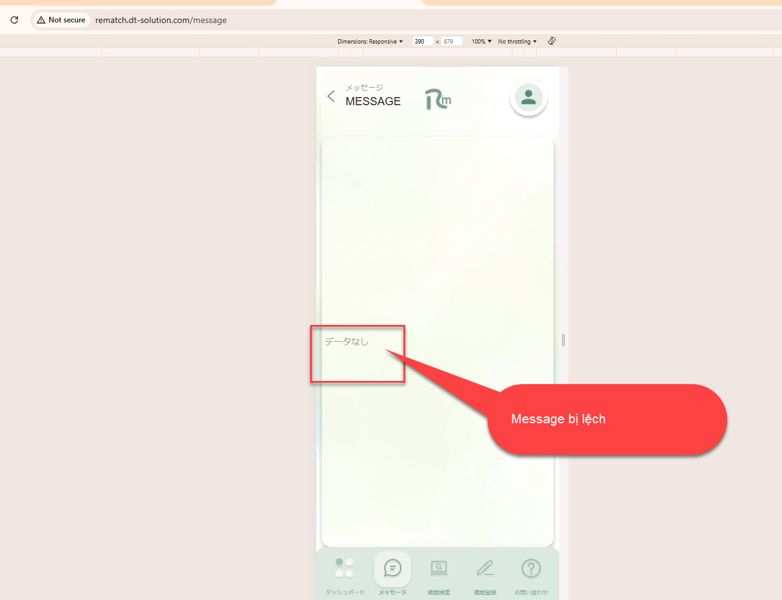Click the viewport width field showing 390

coord(422,42)
